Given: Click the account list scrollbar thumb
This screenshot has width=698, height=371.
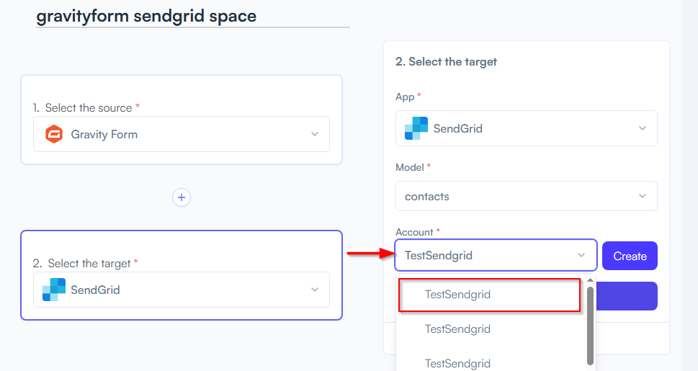Looking at the screenshot, I should (x=590, y=326).
